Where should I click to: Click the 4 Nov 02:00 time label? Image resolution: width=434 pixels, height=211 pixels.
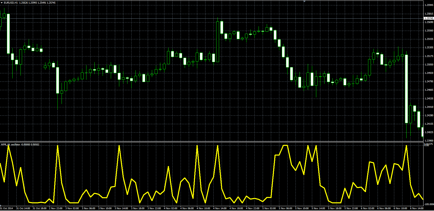[171, 208]
